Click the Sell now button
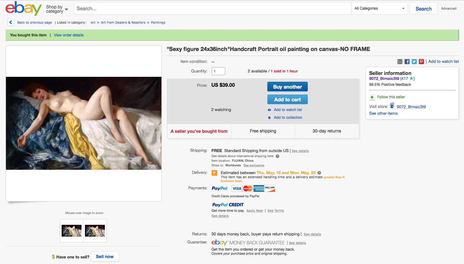Screen dimensions: 464x264 coord(105,257)
